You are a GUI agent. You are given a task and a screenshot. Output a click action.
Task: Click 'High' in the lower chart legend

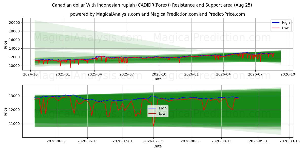pyautogui.click(x=163, y=108)
